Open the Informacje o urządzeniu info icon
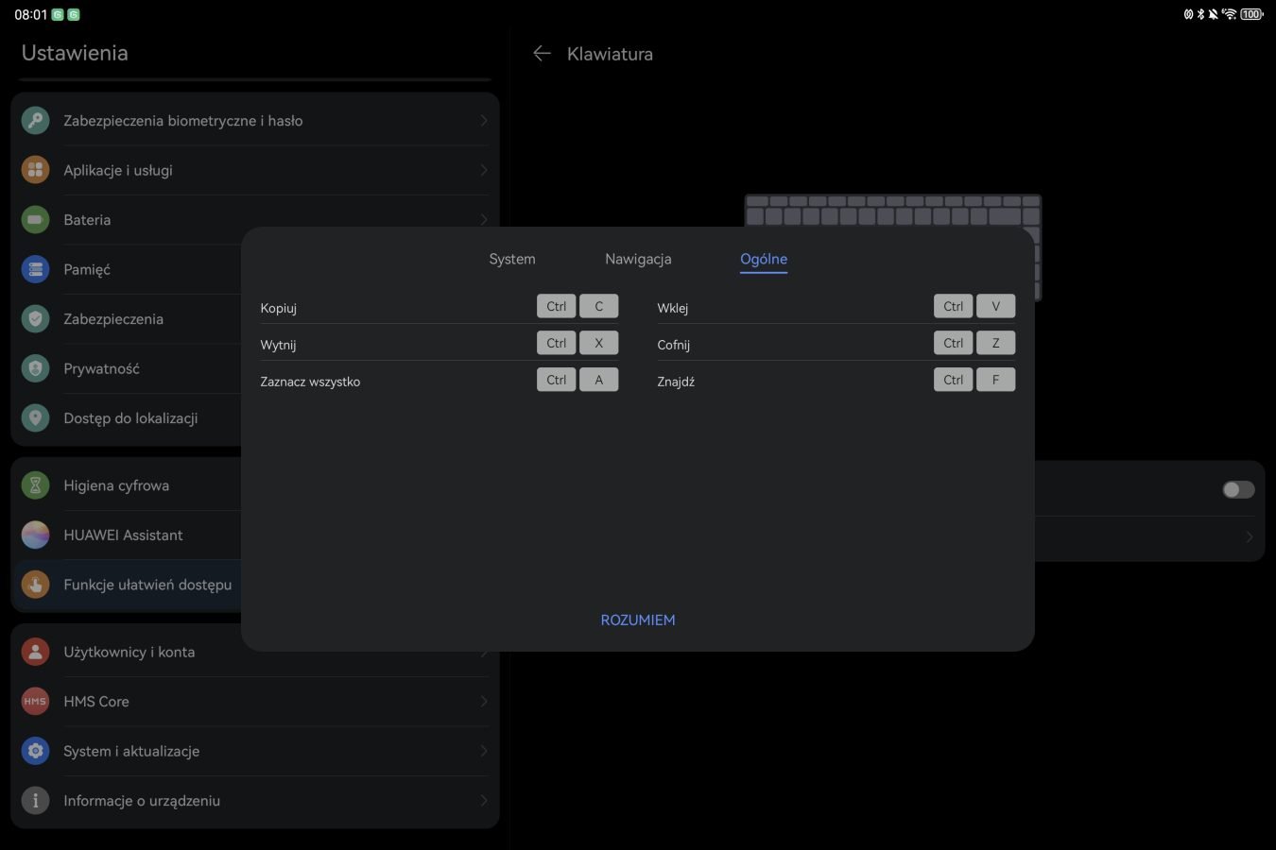1276x850 pixels. (35, 801)
